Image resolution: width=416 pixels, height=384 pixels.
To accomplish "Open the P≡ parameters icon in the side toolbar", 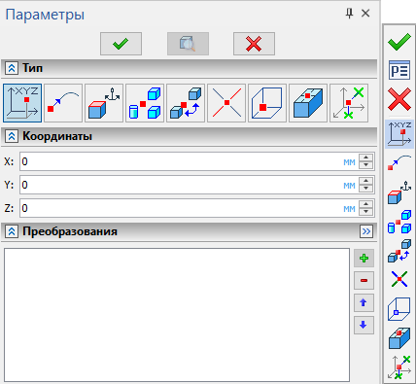I will (399, 70).
